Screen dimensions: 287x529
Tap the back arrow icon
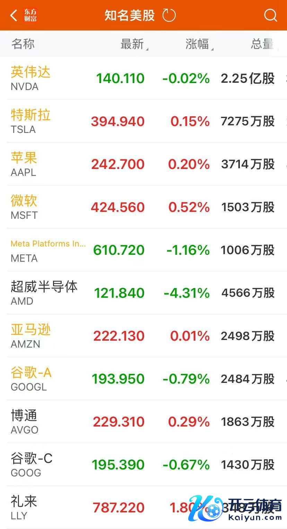pyautogui.click(x=14, y=15)
